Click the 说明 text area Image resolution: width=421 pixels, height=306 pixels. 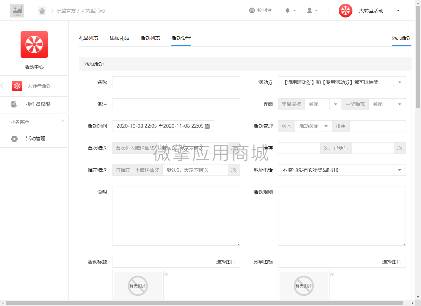tap(176, 216)
